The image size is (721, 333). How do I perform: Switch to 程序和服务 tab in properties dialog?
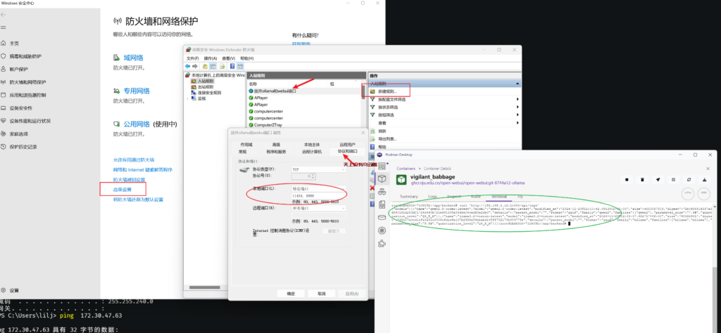[276, 151]
